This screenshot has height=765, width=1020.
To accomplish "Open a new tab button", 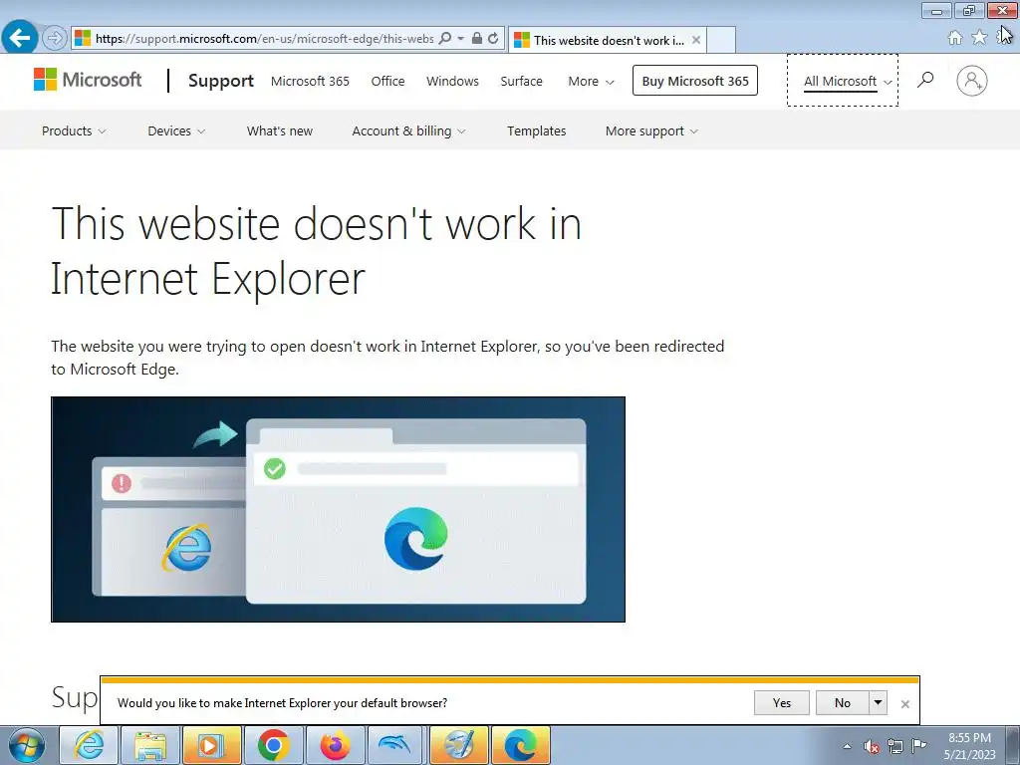I will coord(721,40).
